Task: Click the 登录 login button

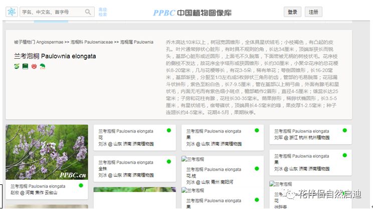Action: 292,12
